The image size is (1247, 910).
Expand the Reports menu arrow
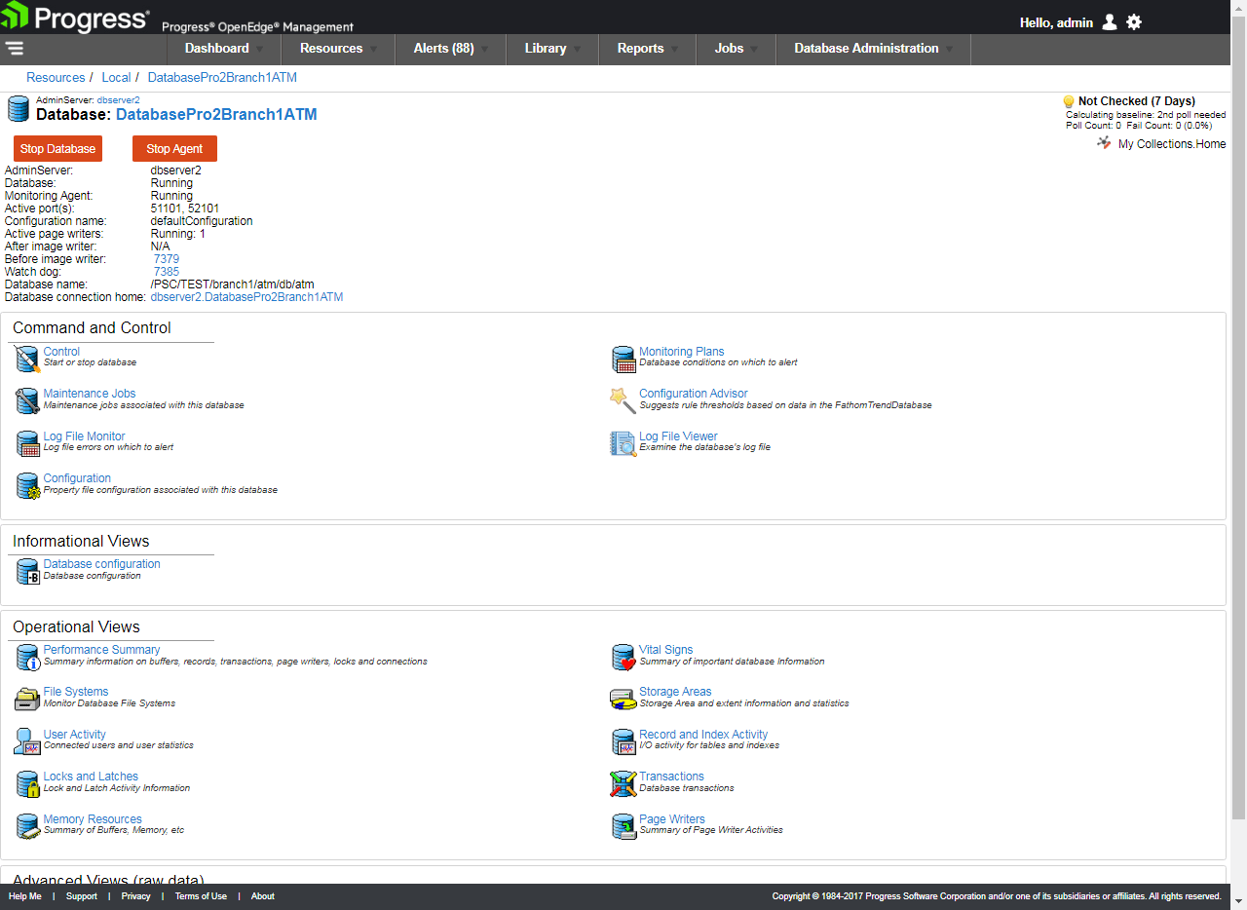coord(674,49)
